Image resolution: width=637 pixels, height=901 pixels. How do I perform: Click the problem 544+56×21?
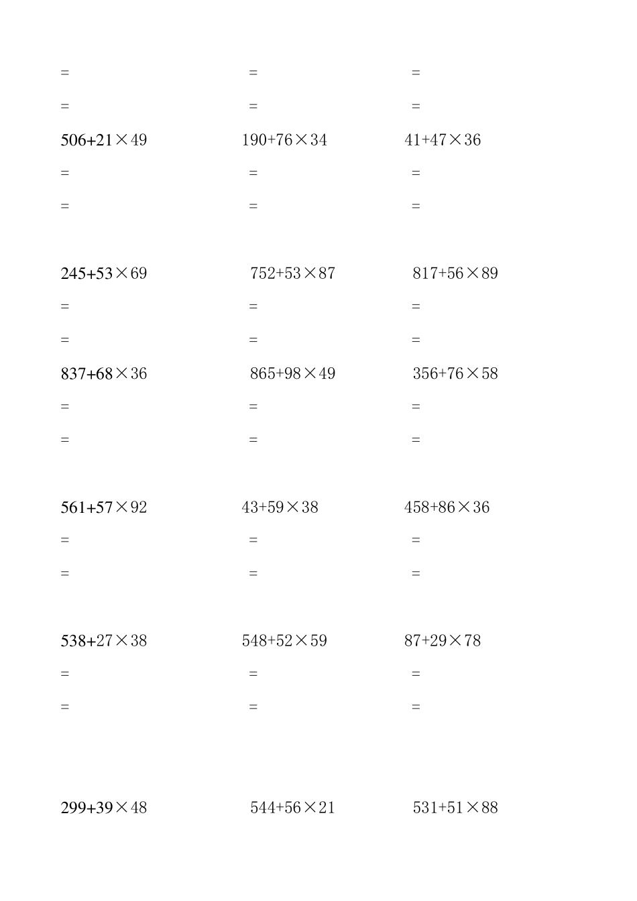point(292,808)
